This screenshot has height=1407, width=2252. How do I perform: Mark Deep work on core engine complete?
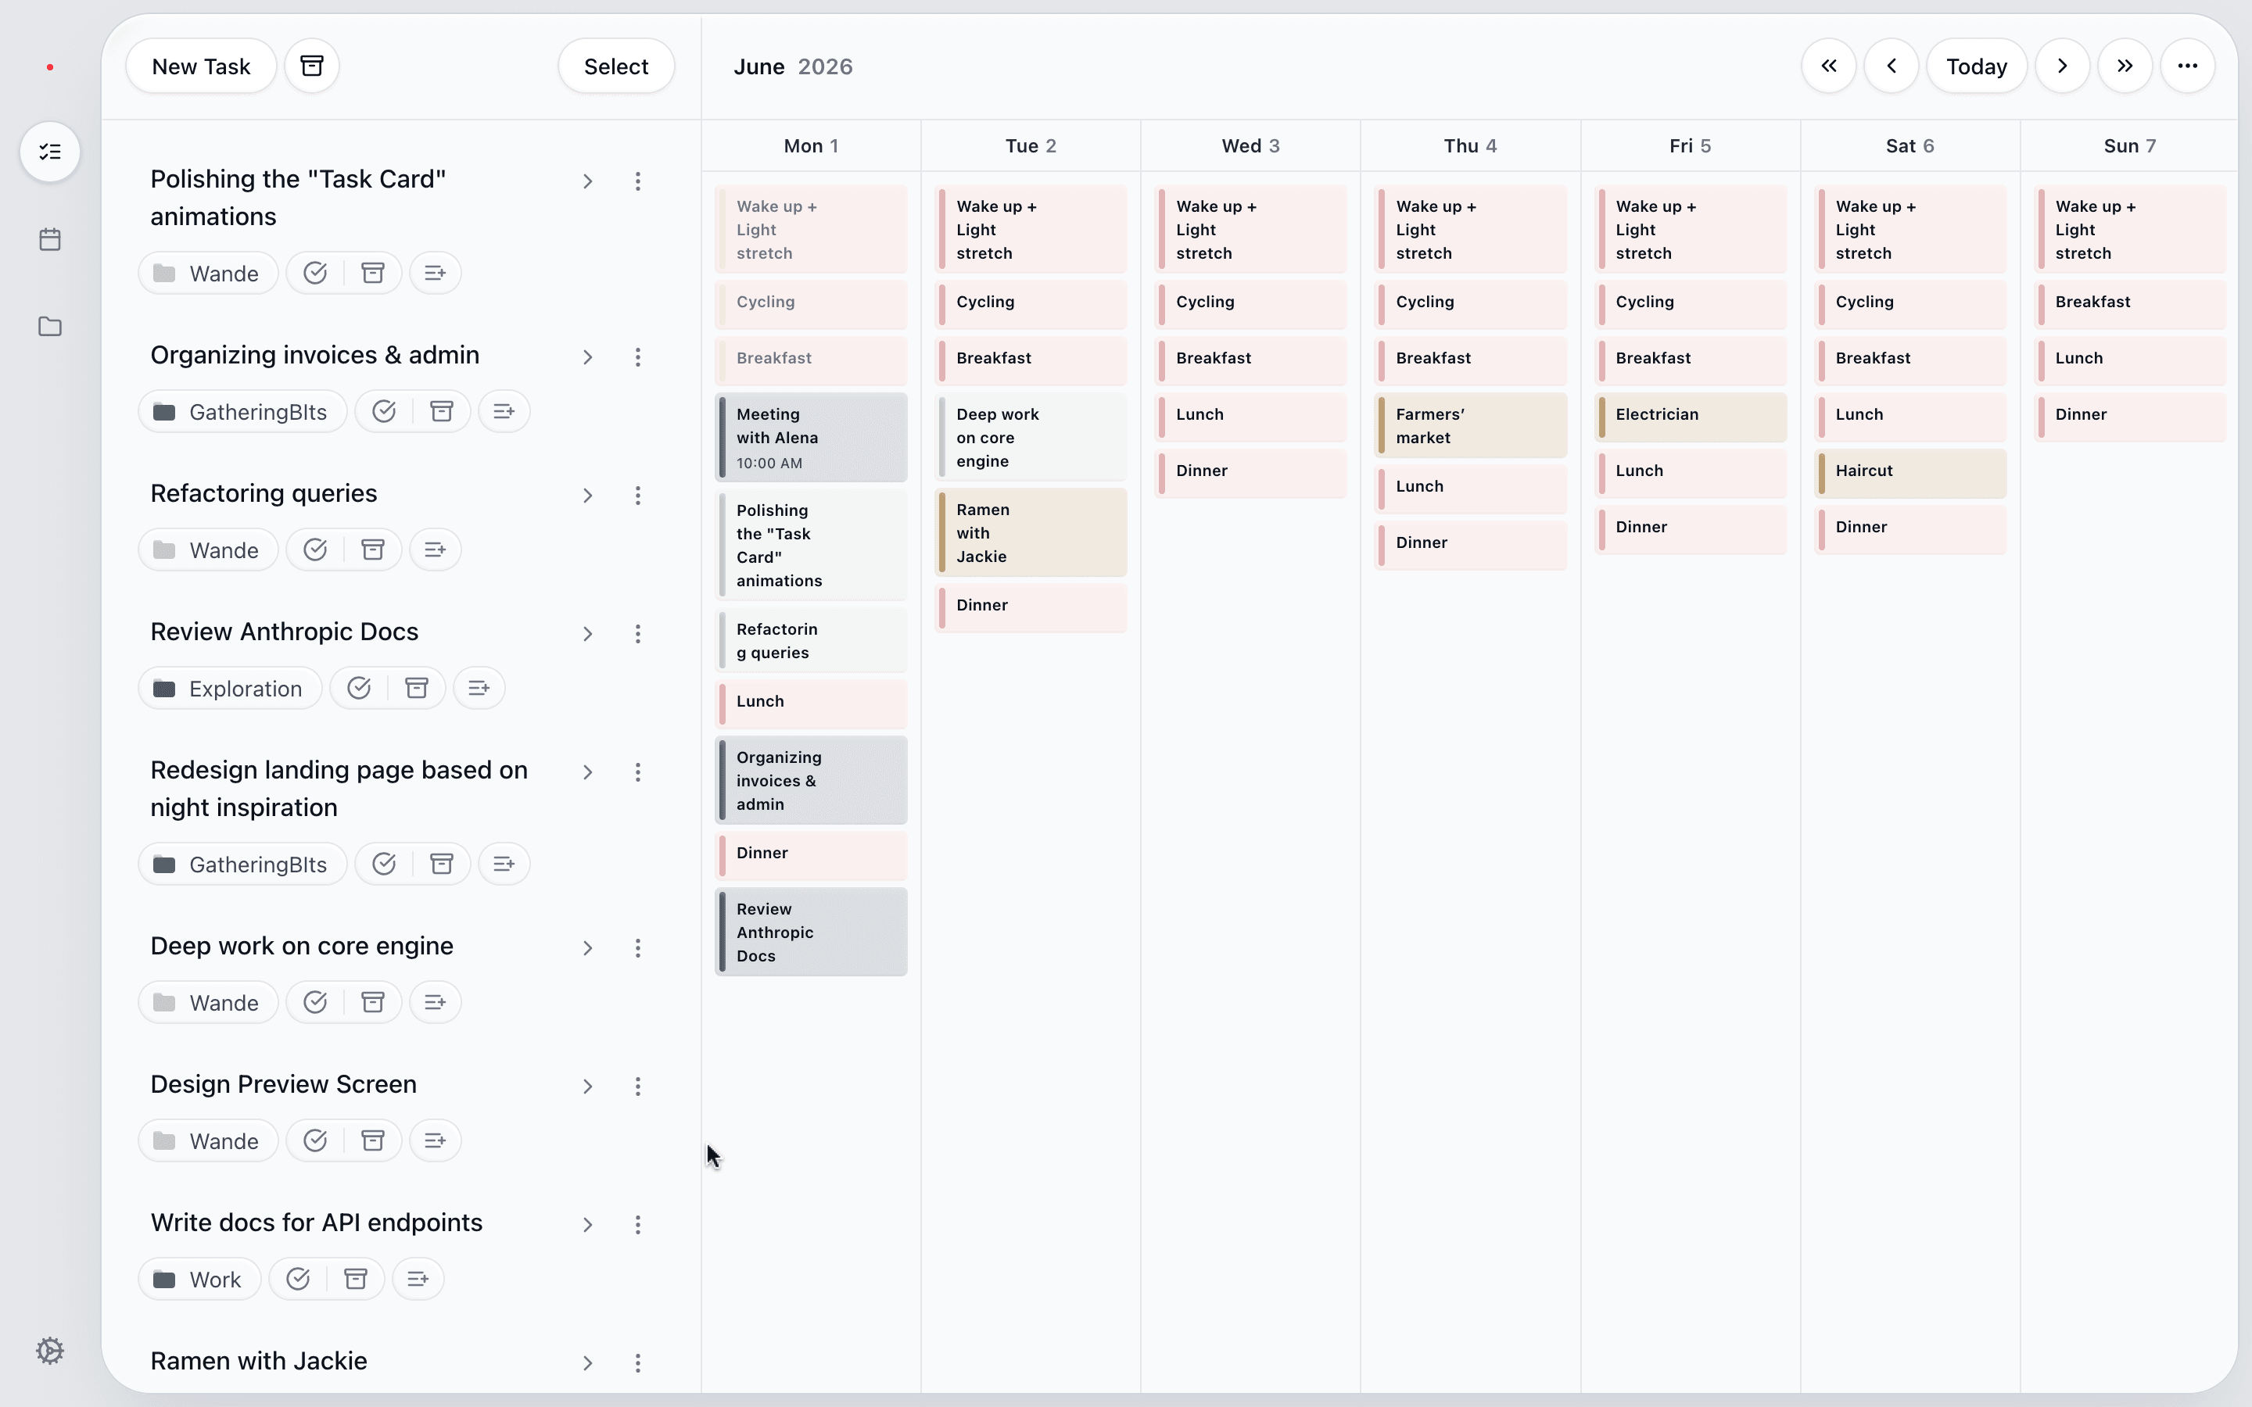[x=315, y=1002]
